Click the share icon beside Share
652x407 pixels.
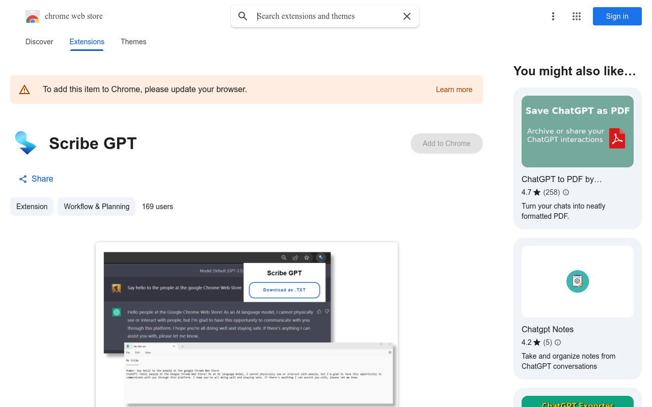point(23,179)
